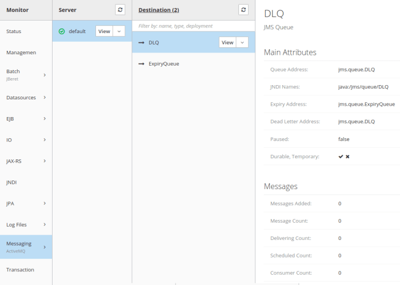Select Log Files in the Monitor list
400x285 pixels.
tap(26, 224)
